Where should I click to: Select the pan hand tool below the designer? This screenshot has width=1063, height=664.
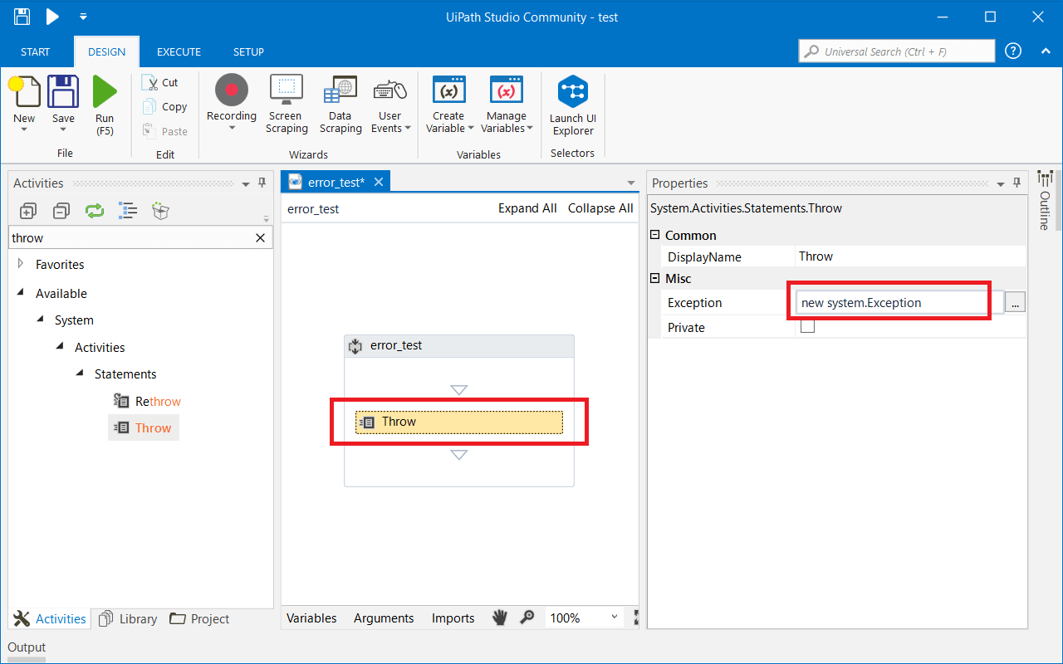(499, 618)
